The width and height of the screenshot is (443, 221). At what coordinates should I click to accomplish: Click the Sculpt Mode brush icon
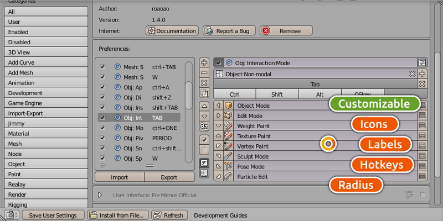point(227,156)
